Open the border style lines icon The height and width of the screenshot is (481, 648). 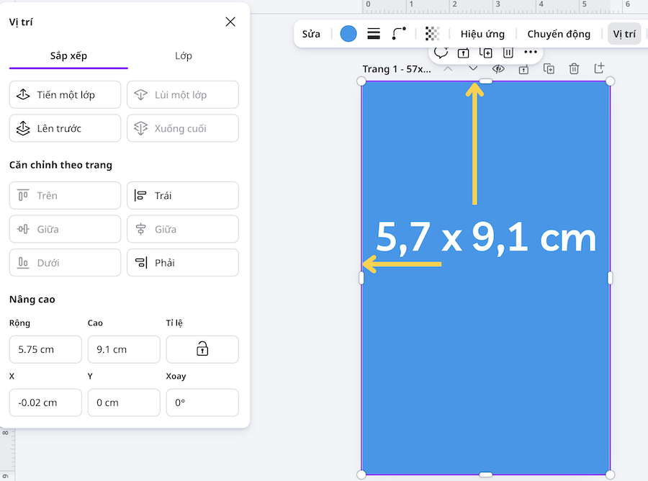[374, 34]
